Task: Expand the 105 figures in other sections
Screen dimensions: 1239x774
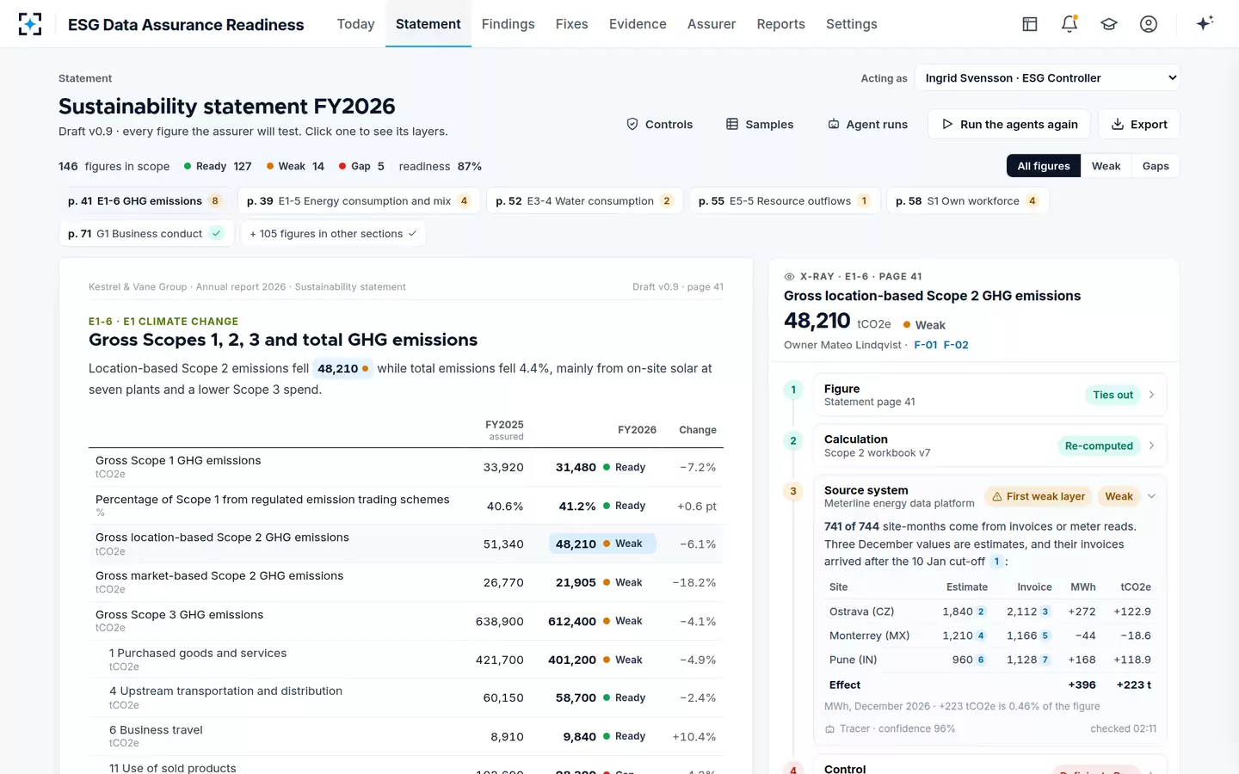Action: 333,234
